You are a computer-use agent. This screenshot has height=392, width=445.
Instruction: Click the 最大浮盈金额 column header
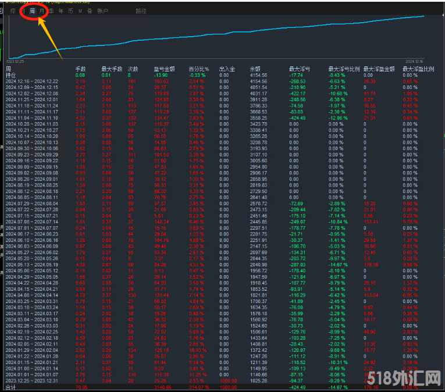(379, 69)
